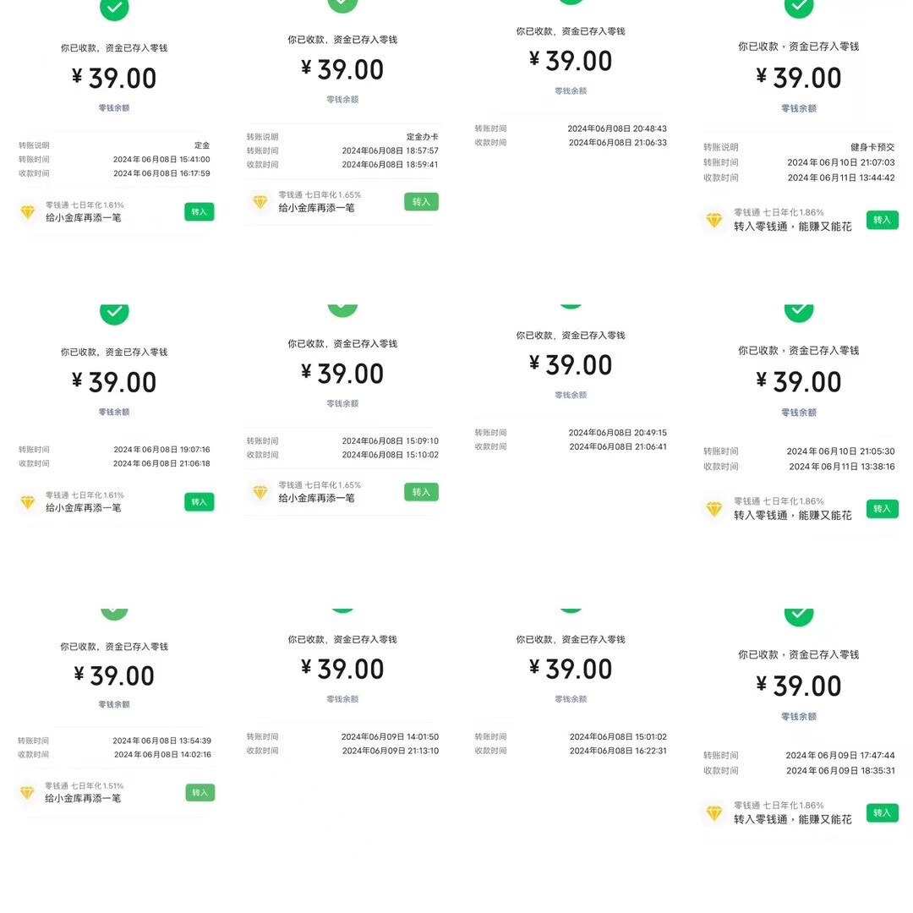Viewport: 913px width, 913px height.
Task: Tap 转入 on receipt transferred at 13:54:39
Action: coord(200,792)
